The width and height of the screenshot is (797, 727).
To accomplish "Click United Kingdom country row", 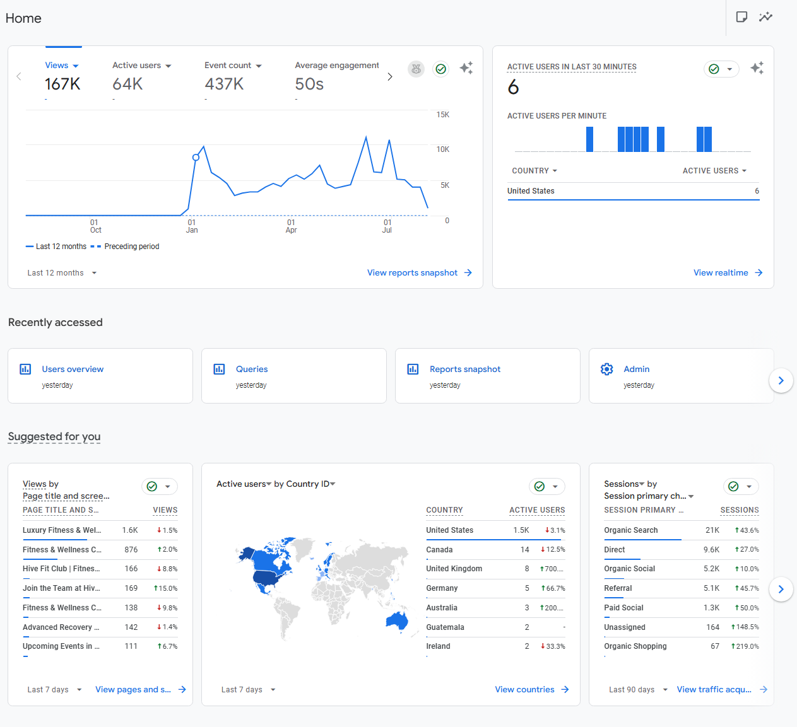I will (495, 569).
